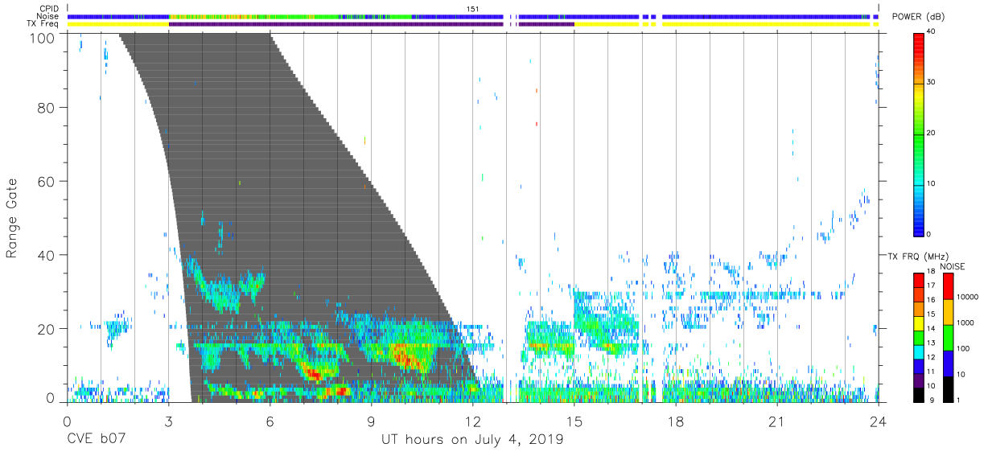Click the 'POWER (dB)' legend title
Screen dimensions: 988x456
click(x=918, y=17)
